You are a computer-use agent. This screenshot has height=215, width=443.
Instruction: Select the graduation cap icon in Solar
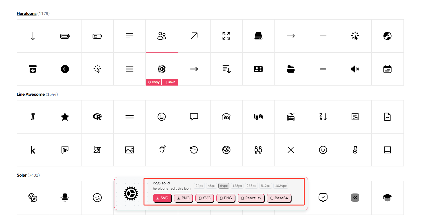[x=387, y=197]
